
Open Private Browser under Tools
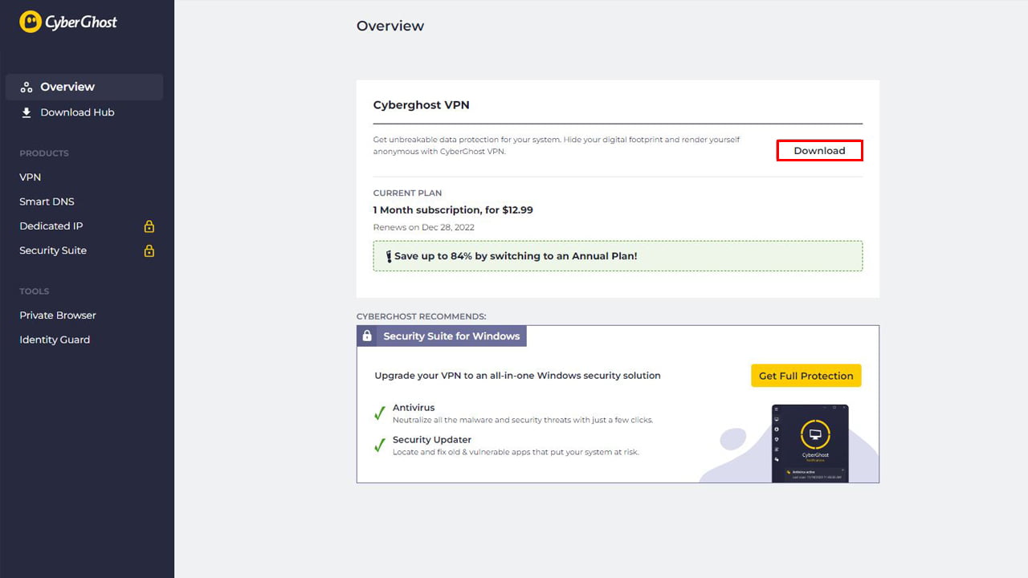(x=57, y=315)
